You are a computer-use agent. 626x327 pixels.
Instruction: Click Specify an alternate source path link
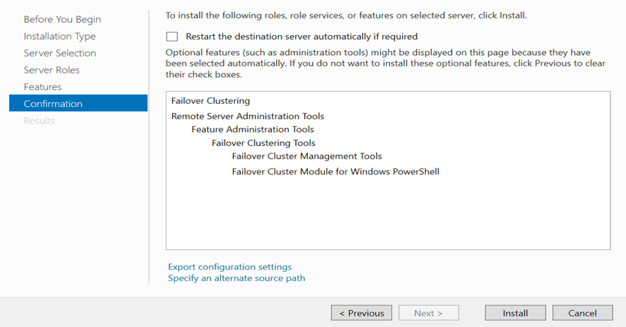(236, 278)
